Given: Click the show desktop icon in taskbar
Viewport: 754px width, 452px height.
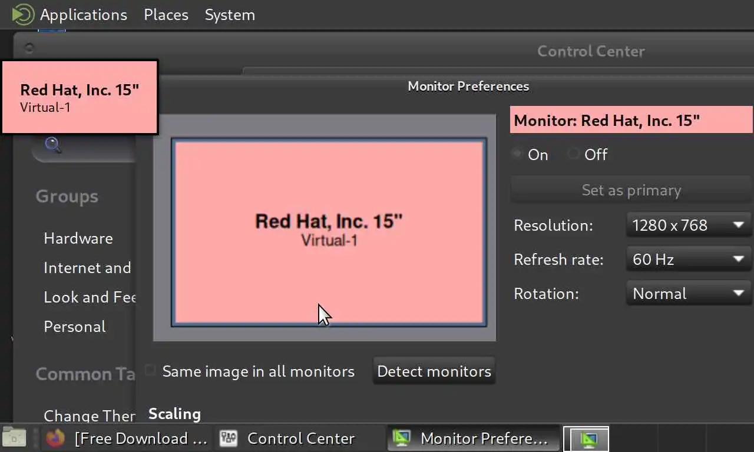Looking at the screenshot, I should (x=14, y=438).
